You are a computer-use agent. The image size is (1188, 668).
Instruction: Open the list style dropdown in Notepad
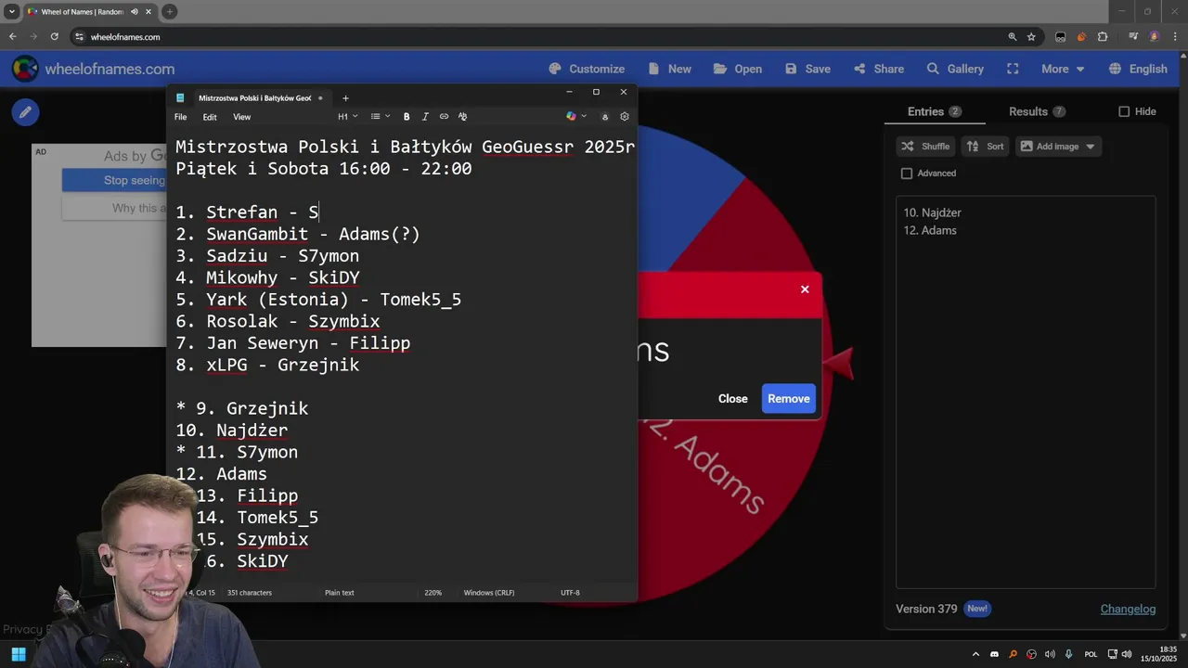click(x=380, y=117)
